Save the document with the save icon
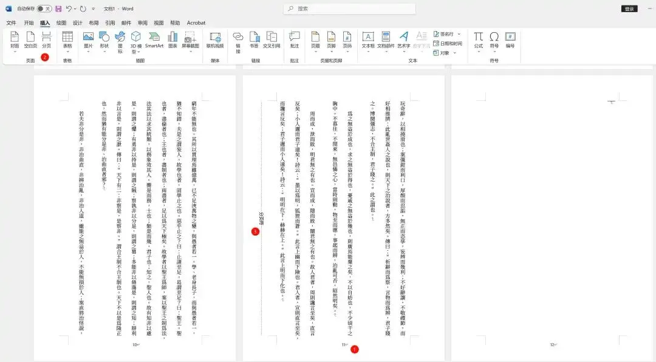This screenshot has height=362, width=656. click(x=58, y=9)
